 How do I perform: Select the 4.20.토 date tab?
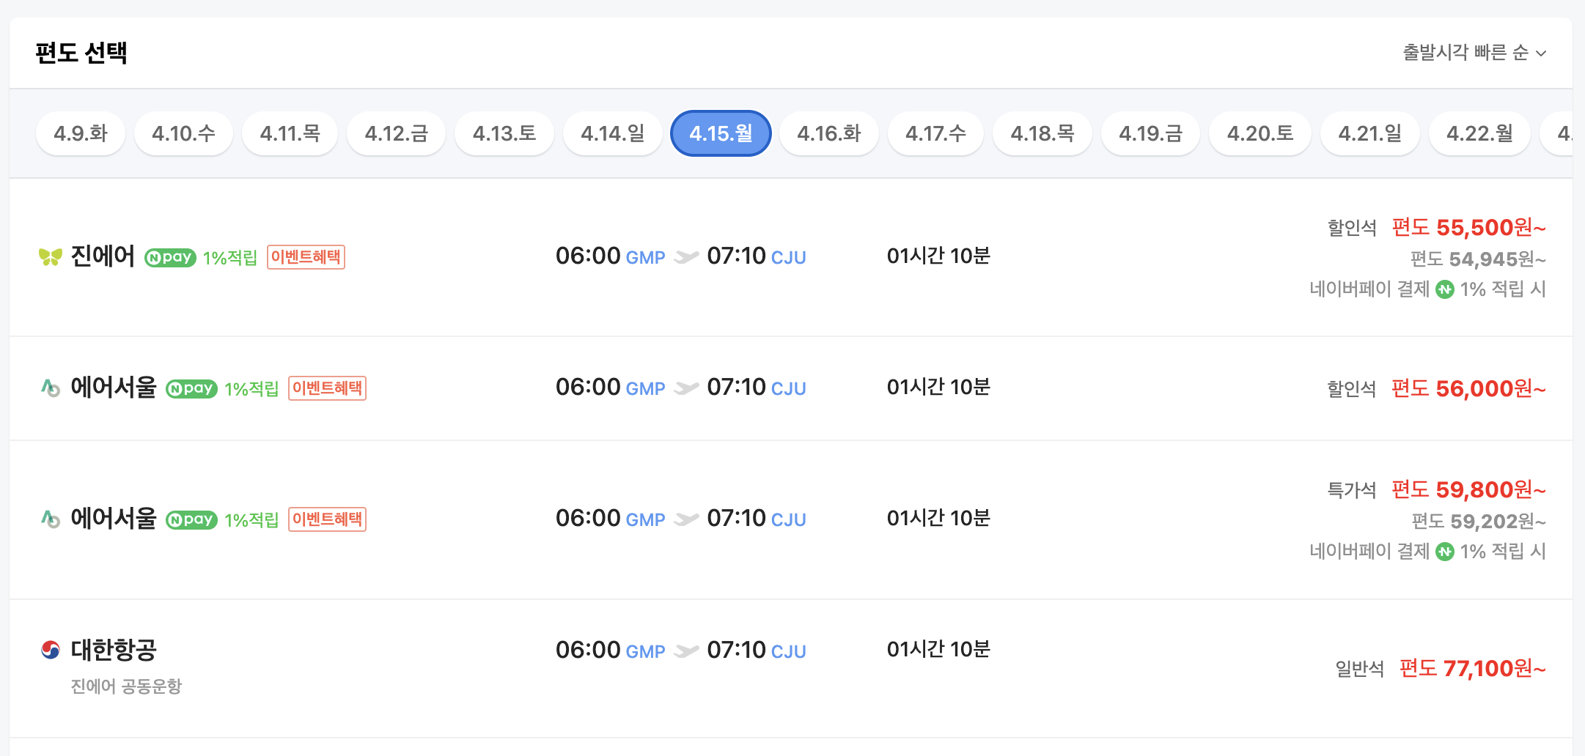tap(1260, 133)
